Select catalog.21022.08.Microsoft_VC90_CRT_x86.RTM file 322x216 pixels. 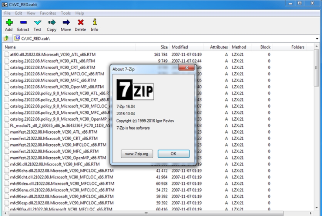[x=53, y=68]
